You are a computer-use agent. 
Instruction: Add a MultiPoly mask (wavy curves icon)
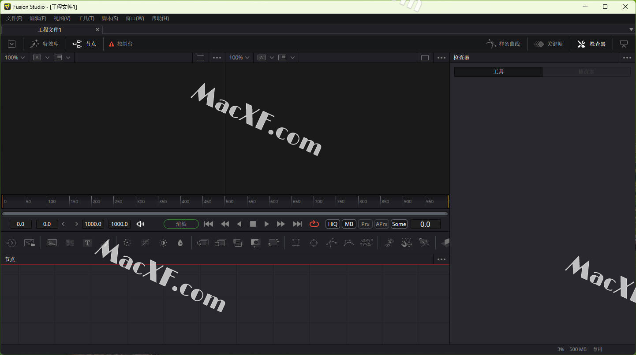367,243
